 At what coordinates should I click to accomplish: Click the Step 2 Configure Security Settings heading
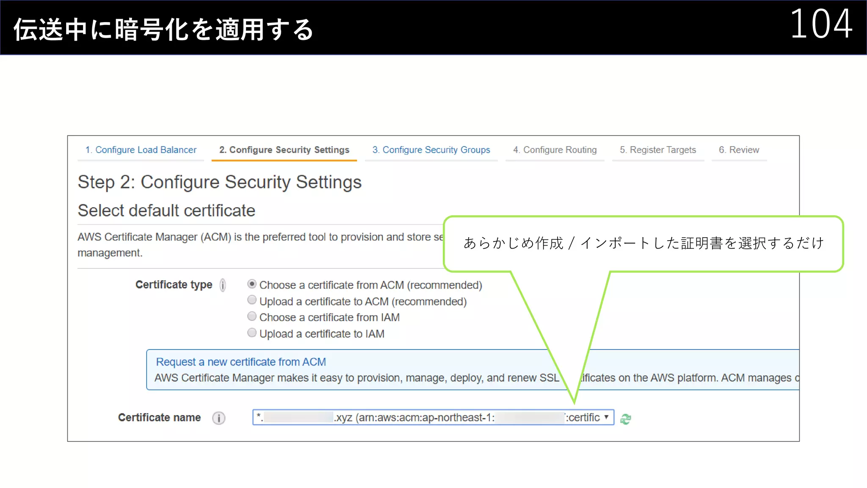coord(219,183)
